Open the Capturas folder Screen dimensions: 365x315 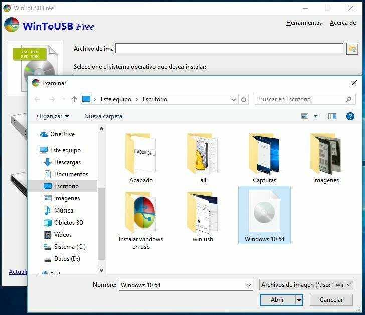tap(264, 158)
